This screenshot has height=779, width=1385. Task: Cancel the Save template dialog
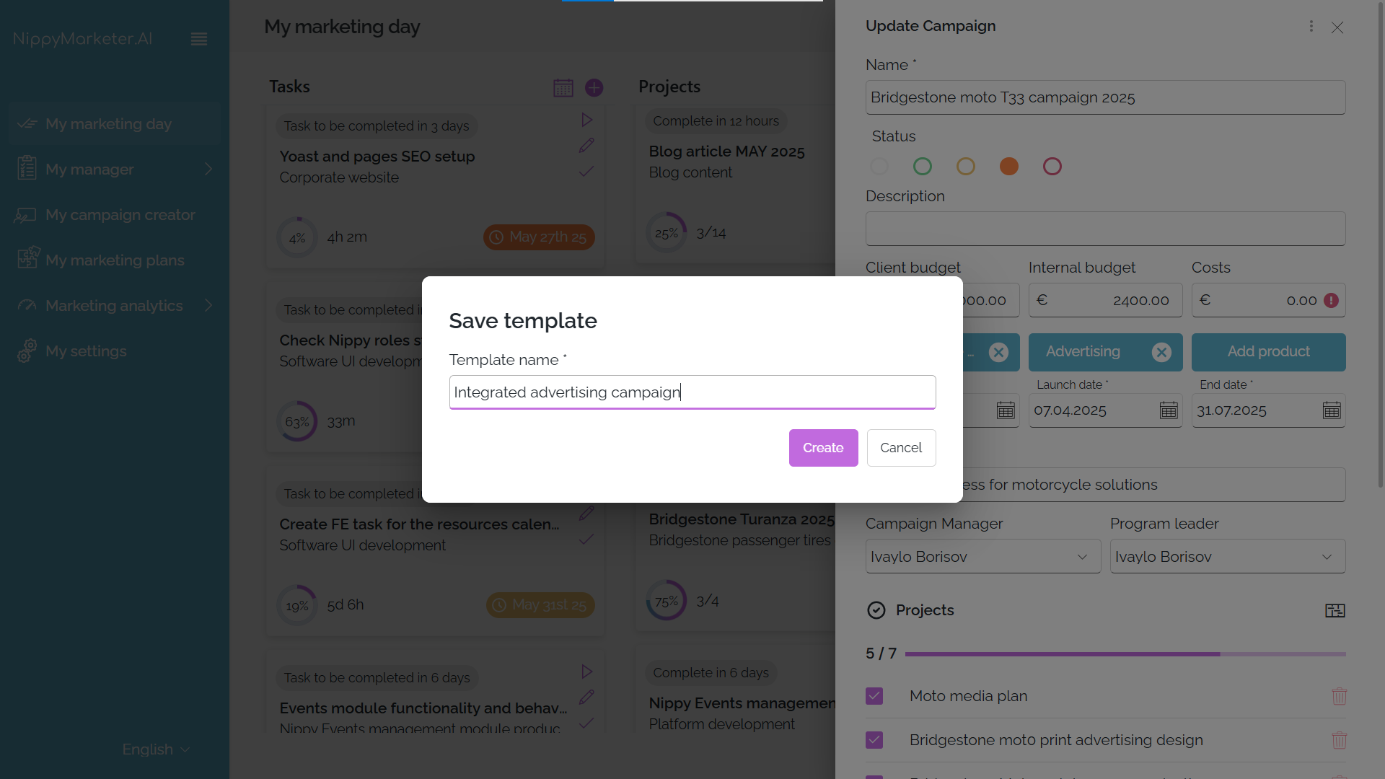pos(901,447)
